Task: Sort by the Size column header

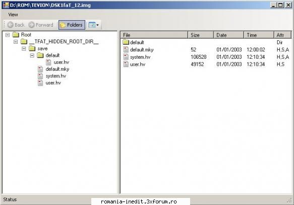Action: tap(200, 35)
